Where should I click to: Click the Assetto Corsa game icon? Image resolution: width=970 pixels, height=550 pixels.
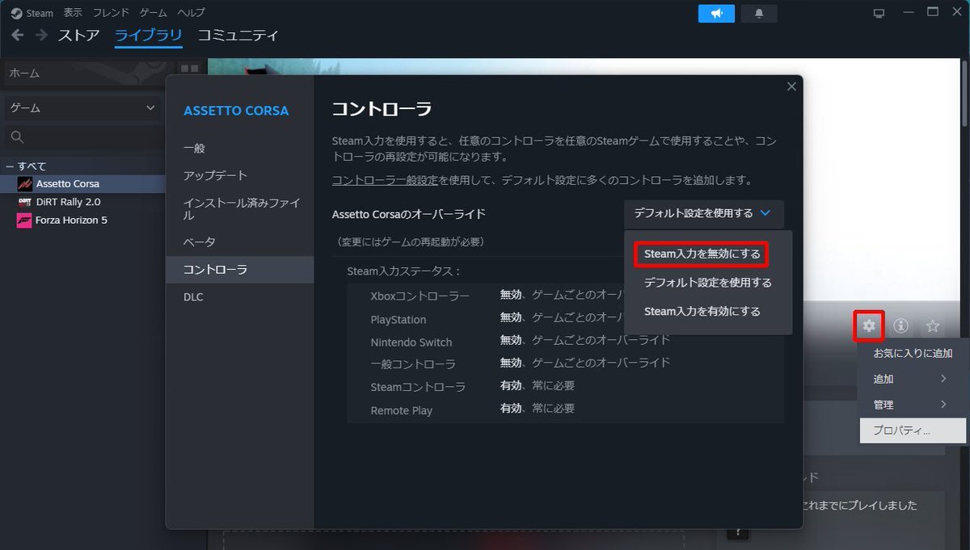(24, 183)
